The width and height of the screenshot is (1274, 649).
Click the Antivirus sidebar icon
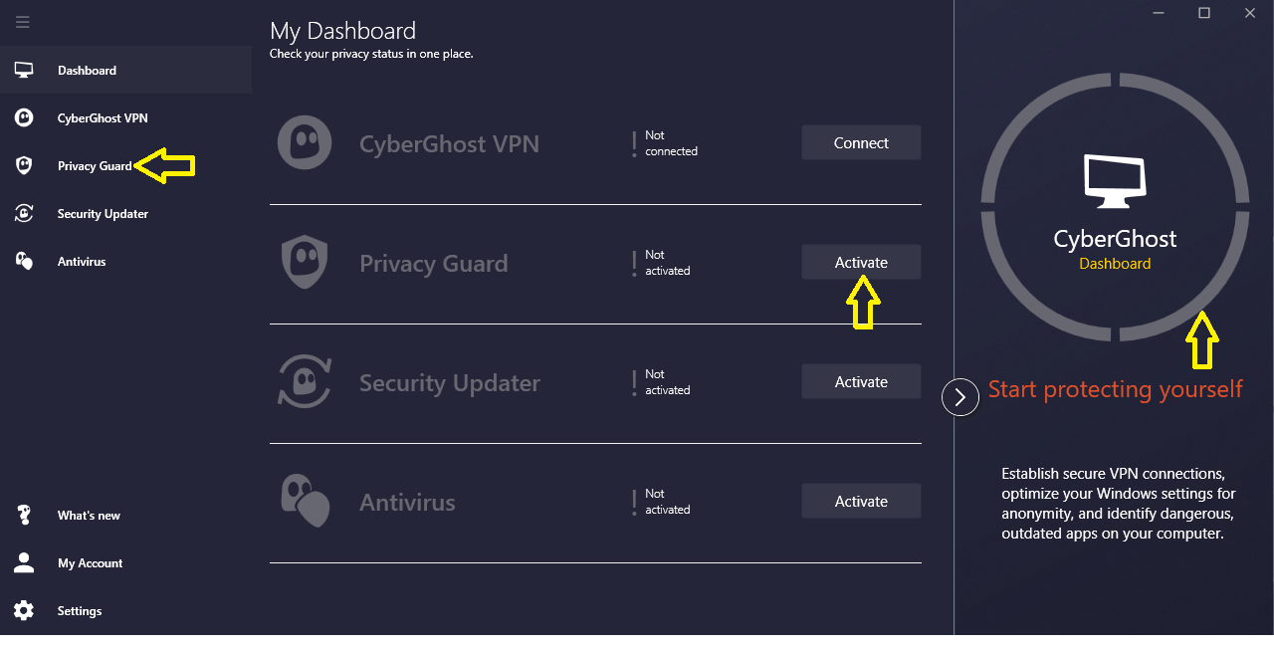[x=24, y=262]
